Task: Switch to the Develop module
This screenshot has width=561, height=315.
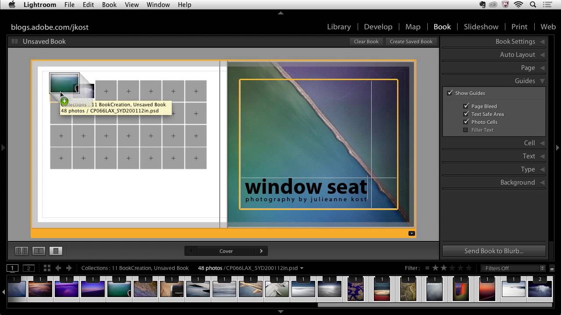Action: pos(378,27)
